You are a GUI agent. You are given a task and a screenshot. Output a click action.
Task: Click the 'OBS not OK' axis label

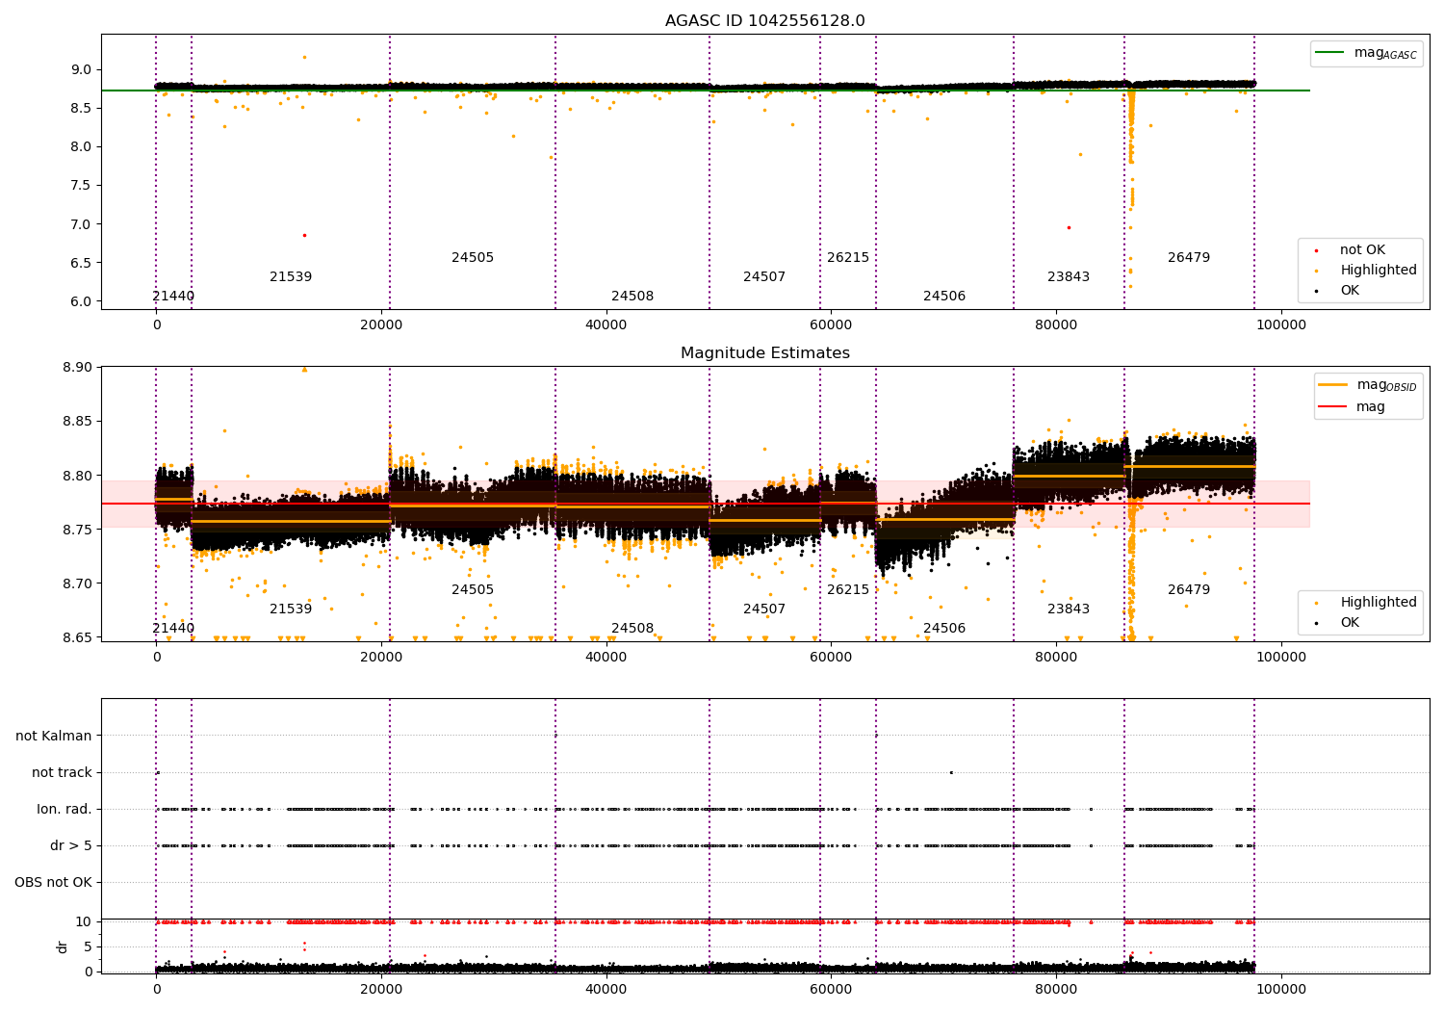point(54,882)
